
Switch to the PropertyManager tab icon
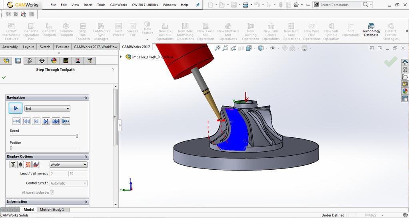click(18, 61)
